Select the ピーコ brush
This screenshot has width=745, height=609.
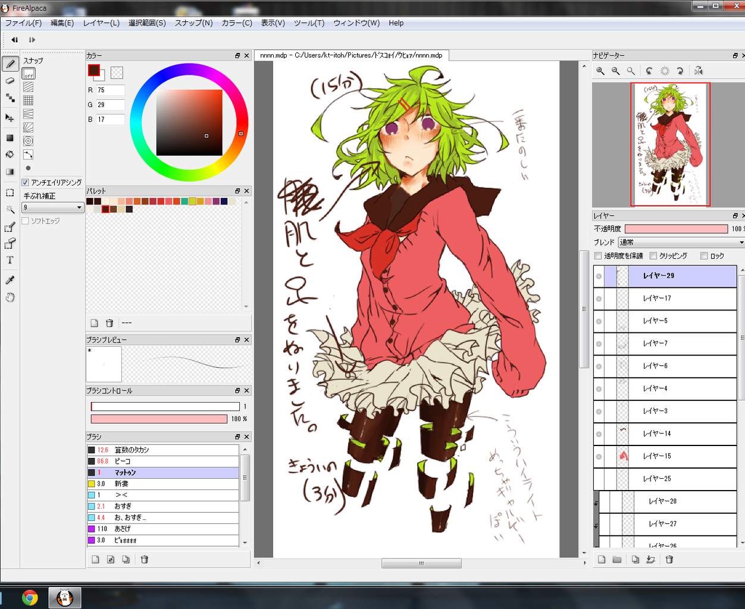[163, 462]
